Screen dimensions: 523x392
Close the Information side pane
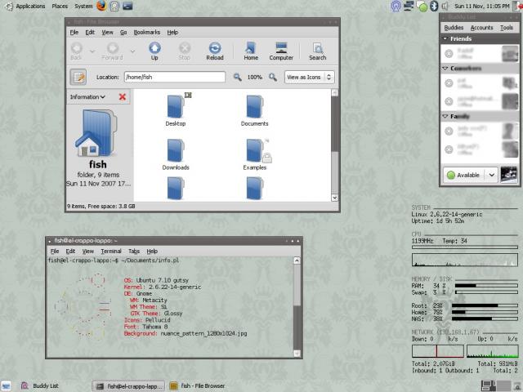point(123,97)
